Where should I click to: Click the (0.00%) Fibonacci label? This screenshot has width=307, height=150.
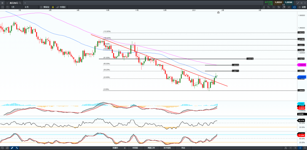point(106,89)
